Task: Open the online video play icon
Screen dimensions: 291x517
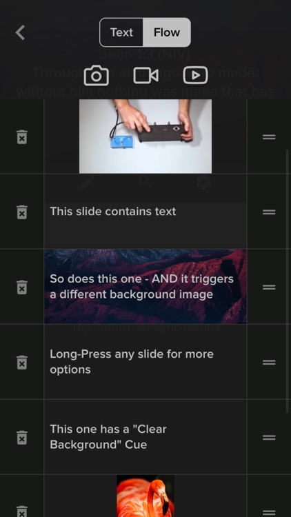Action: (x=195, y=76)
